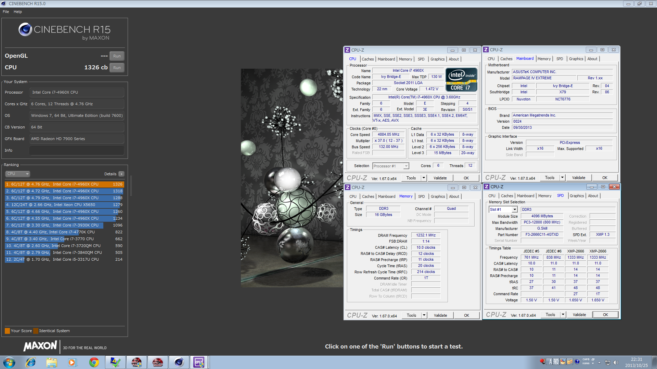
Task: Open Internet Explorer from taskbar
Action: [31, 362]
